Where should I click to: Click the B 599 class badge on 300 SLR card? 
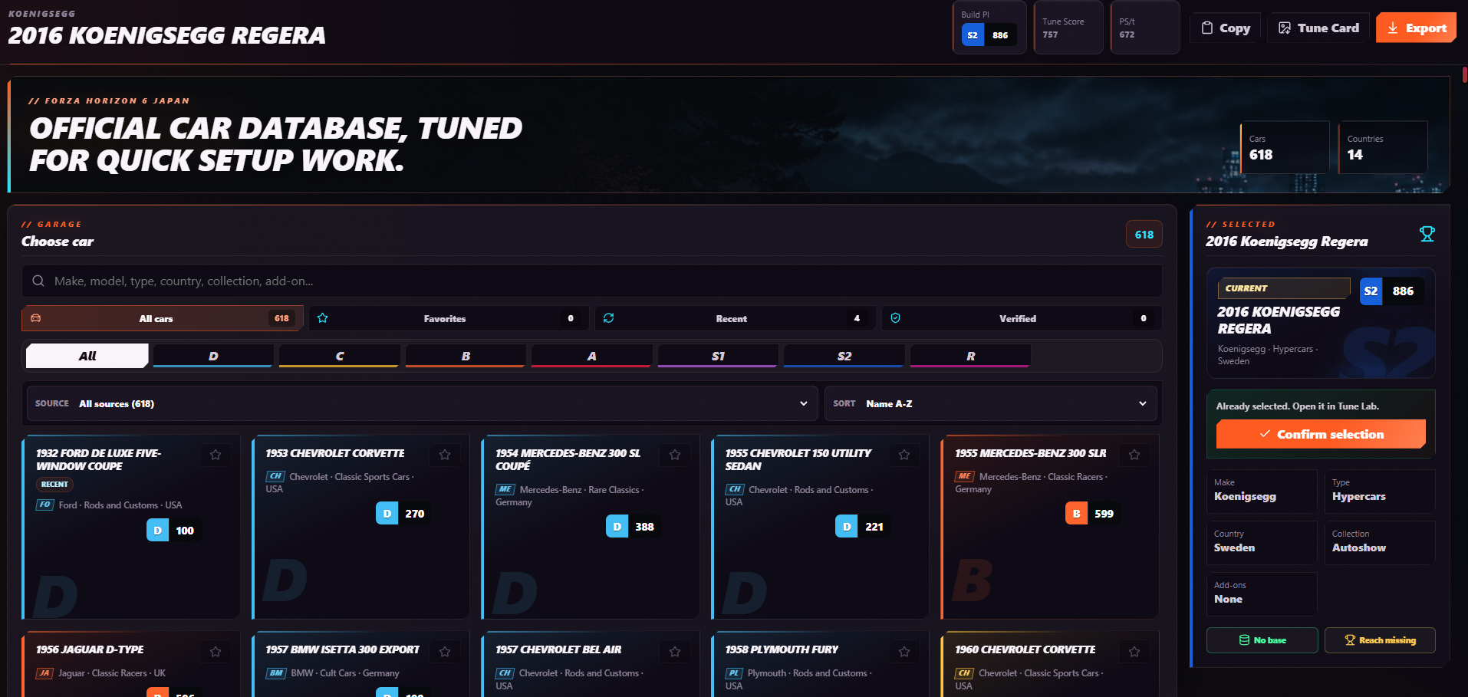[x=1092, y=514]
